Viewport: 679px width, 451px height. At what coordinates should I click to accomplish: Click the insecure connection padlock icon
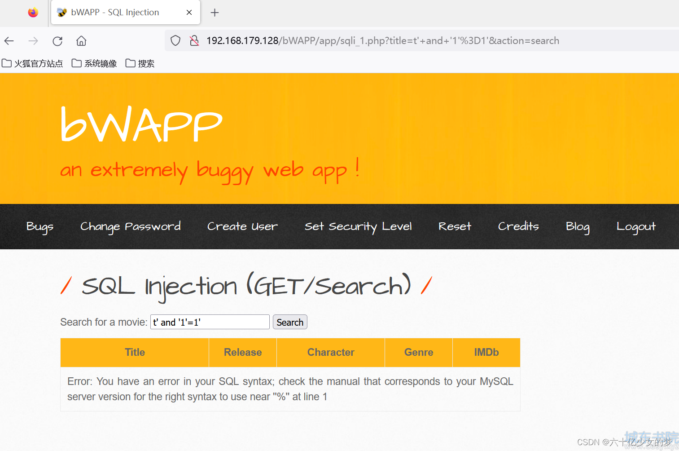(x=194, y=41)
